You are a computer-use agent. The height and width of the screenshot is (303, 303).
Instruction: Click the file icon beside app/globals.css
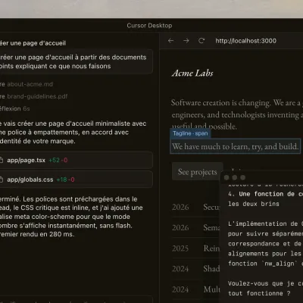point(2,180)
